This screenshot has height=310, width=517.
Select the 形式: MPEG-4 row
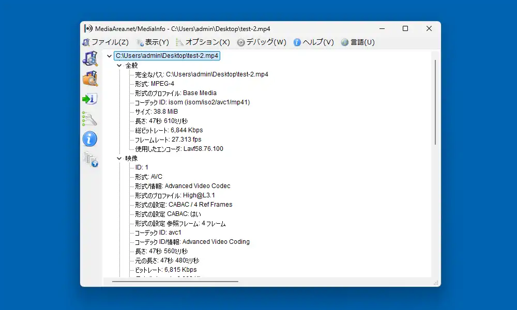point(154,84)
